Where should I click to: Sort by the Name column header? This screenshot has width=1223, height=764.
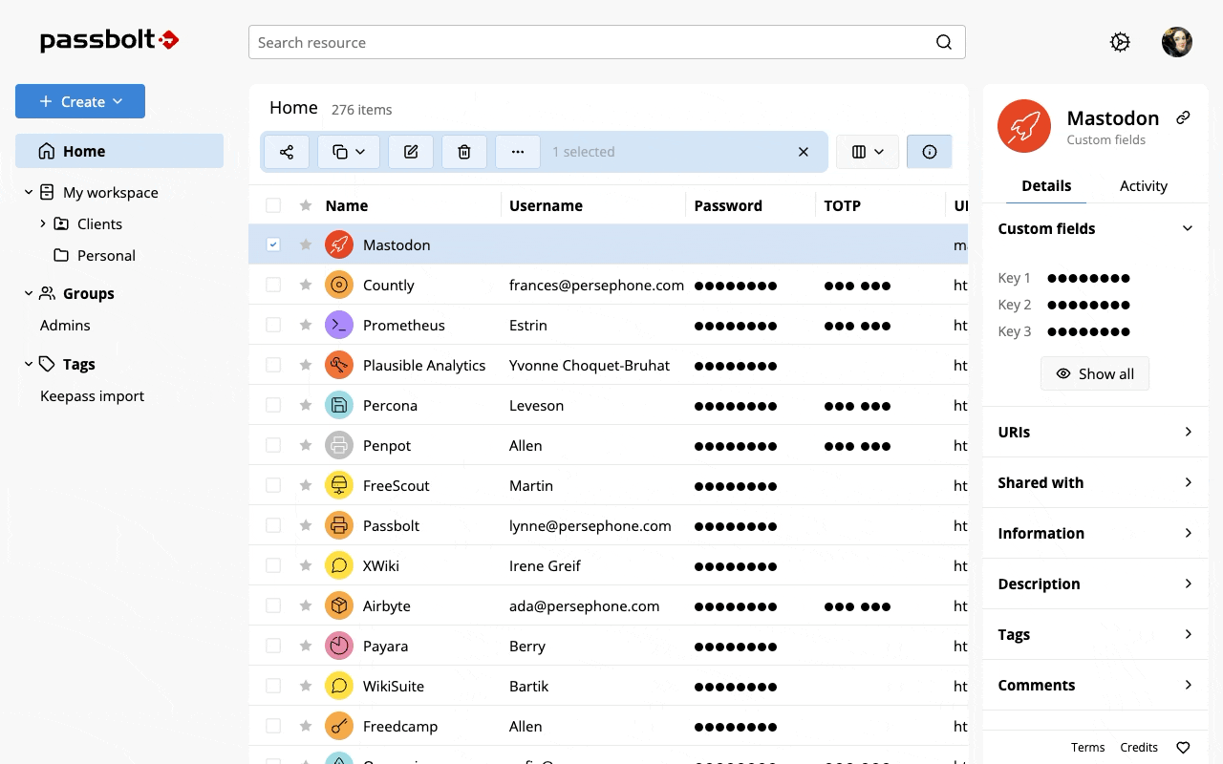click(347, 205)
